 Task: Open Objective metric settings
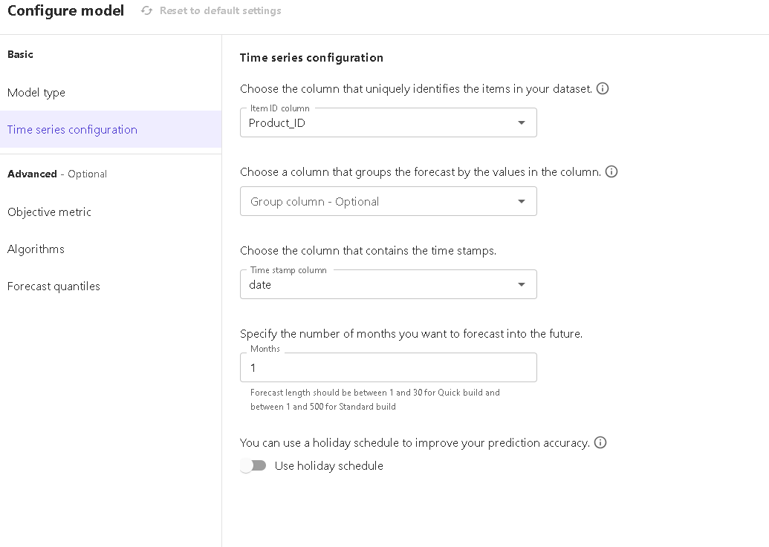point(49,212)
